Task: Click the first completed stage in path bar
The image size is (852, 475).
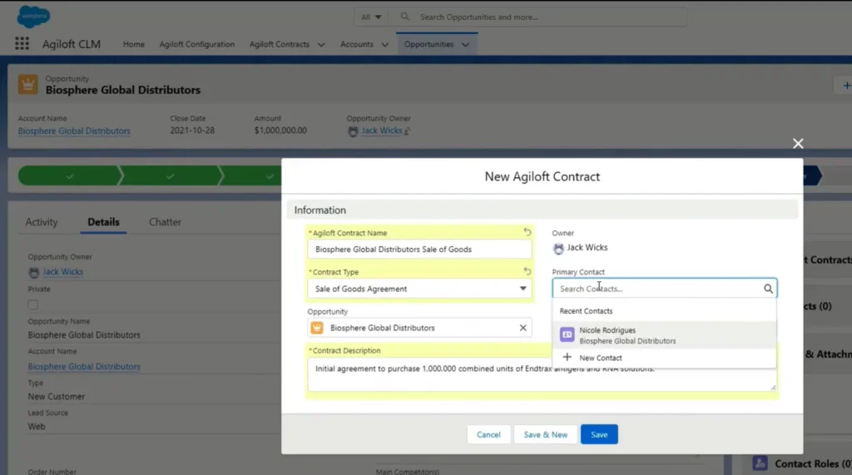Action: (x=69, y=176)
